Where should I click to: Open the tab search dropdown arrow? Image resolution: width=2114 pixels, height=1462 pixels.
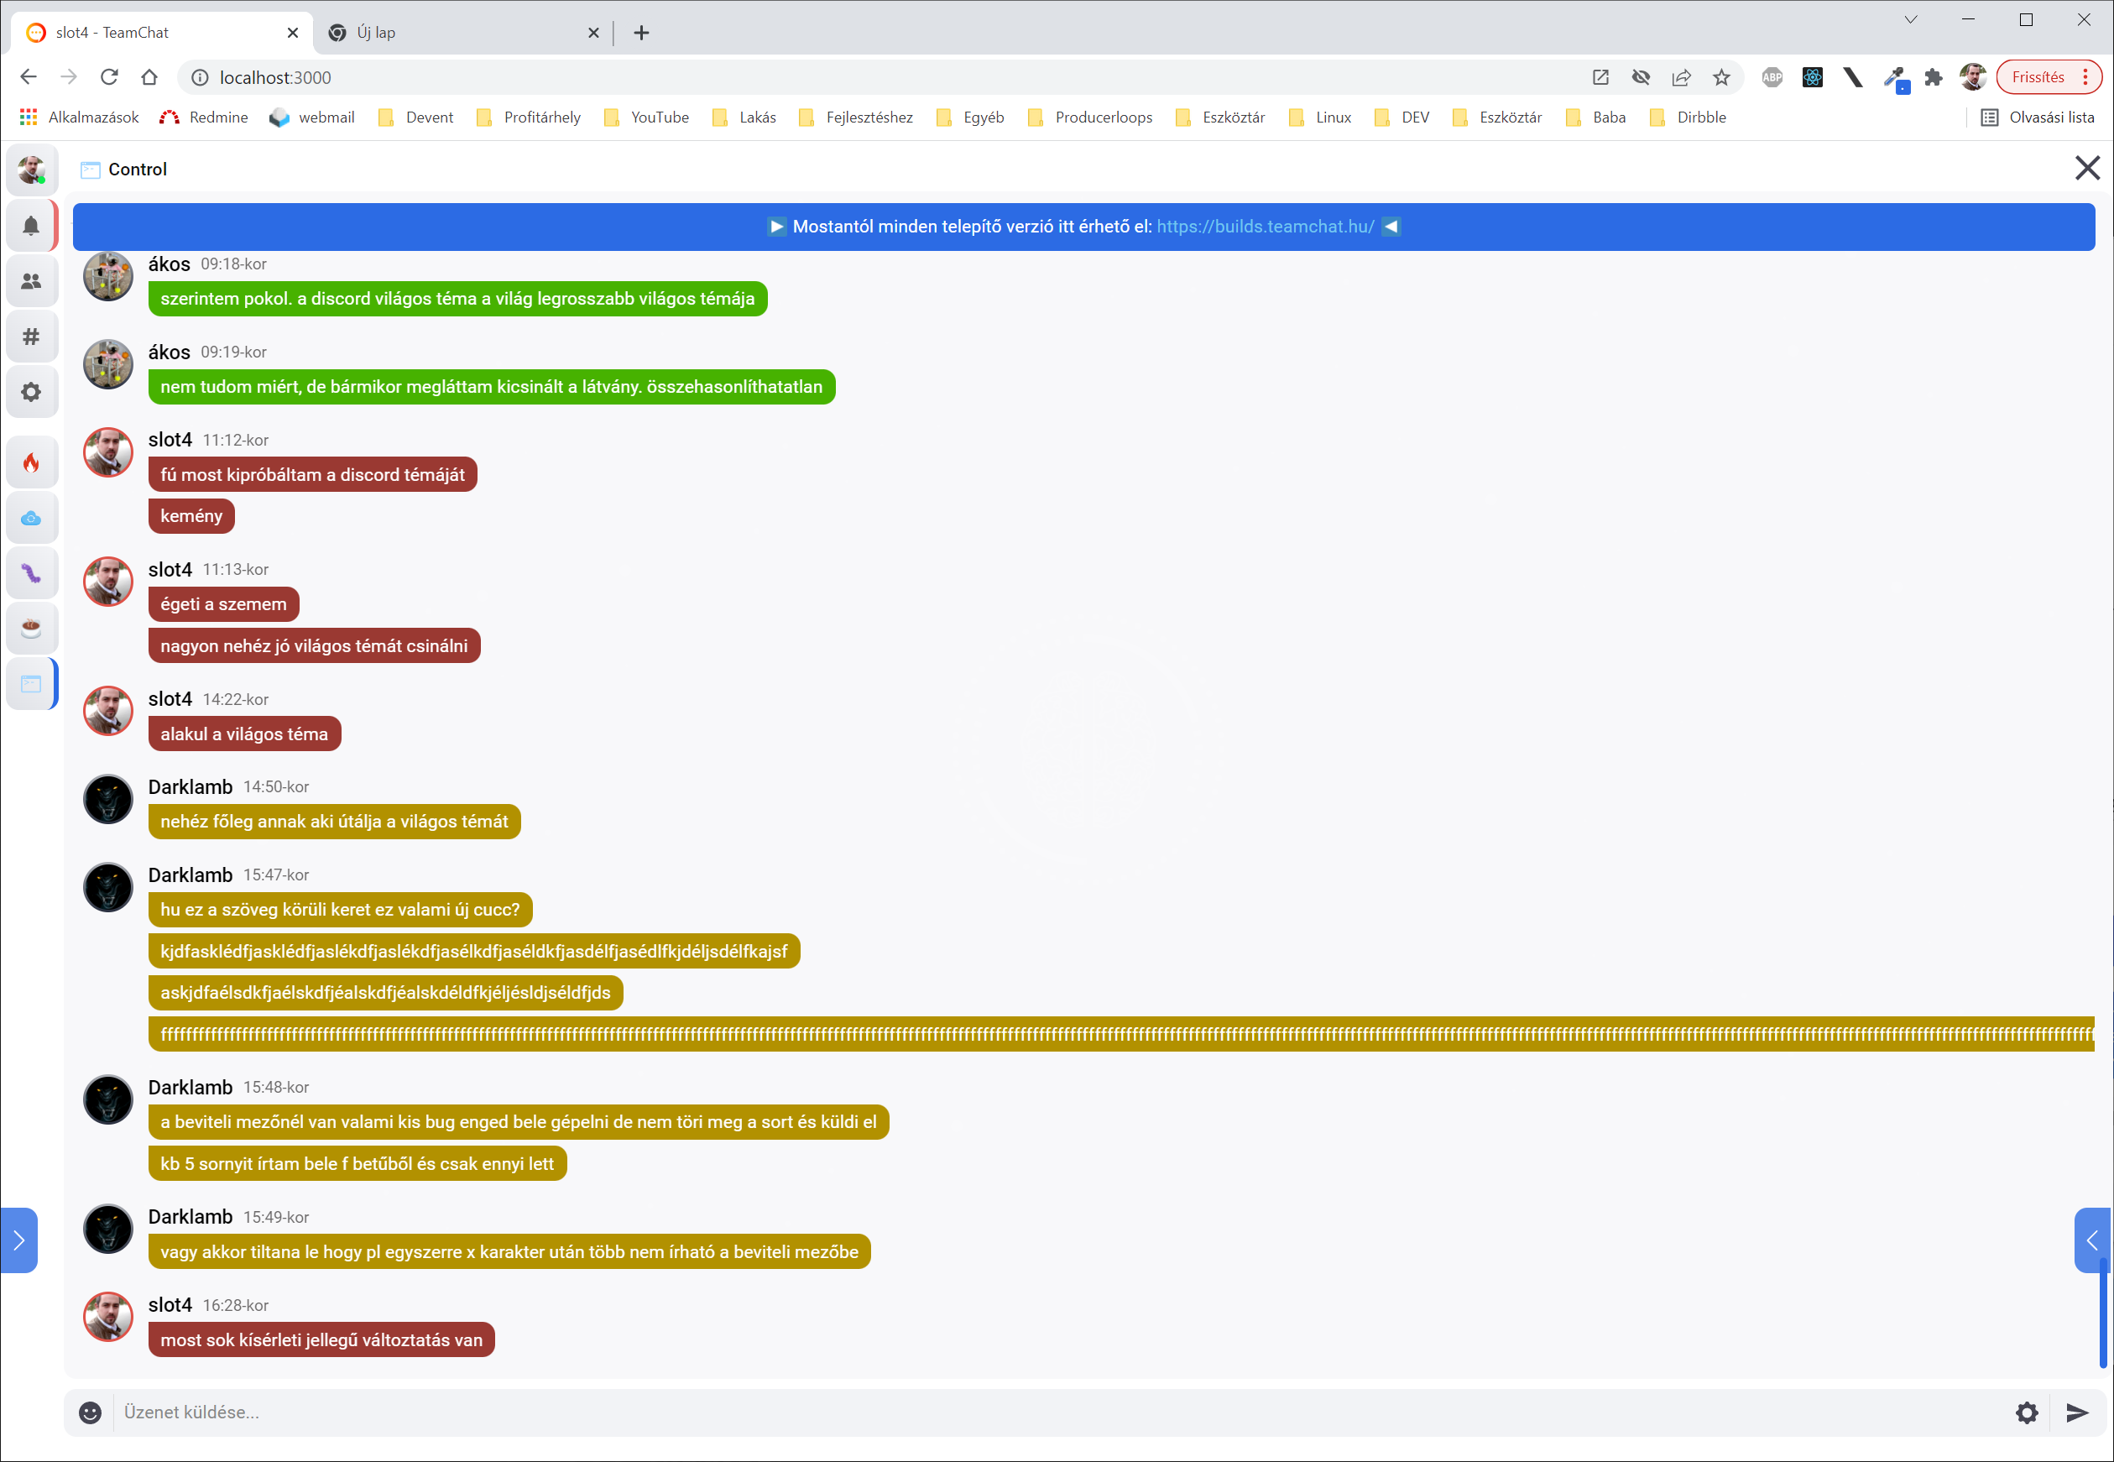1910,20
